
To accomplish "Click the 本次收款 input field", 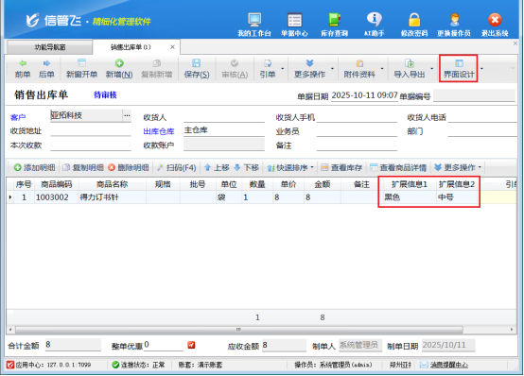I will 91,145.
